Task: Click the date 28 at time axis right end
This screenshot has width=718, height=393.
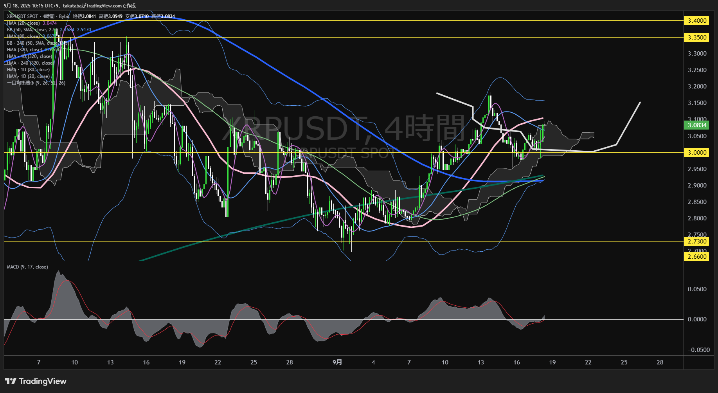Action: coord(660,362)
